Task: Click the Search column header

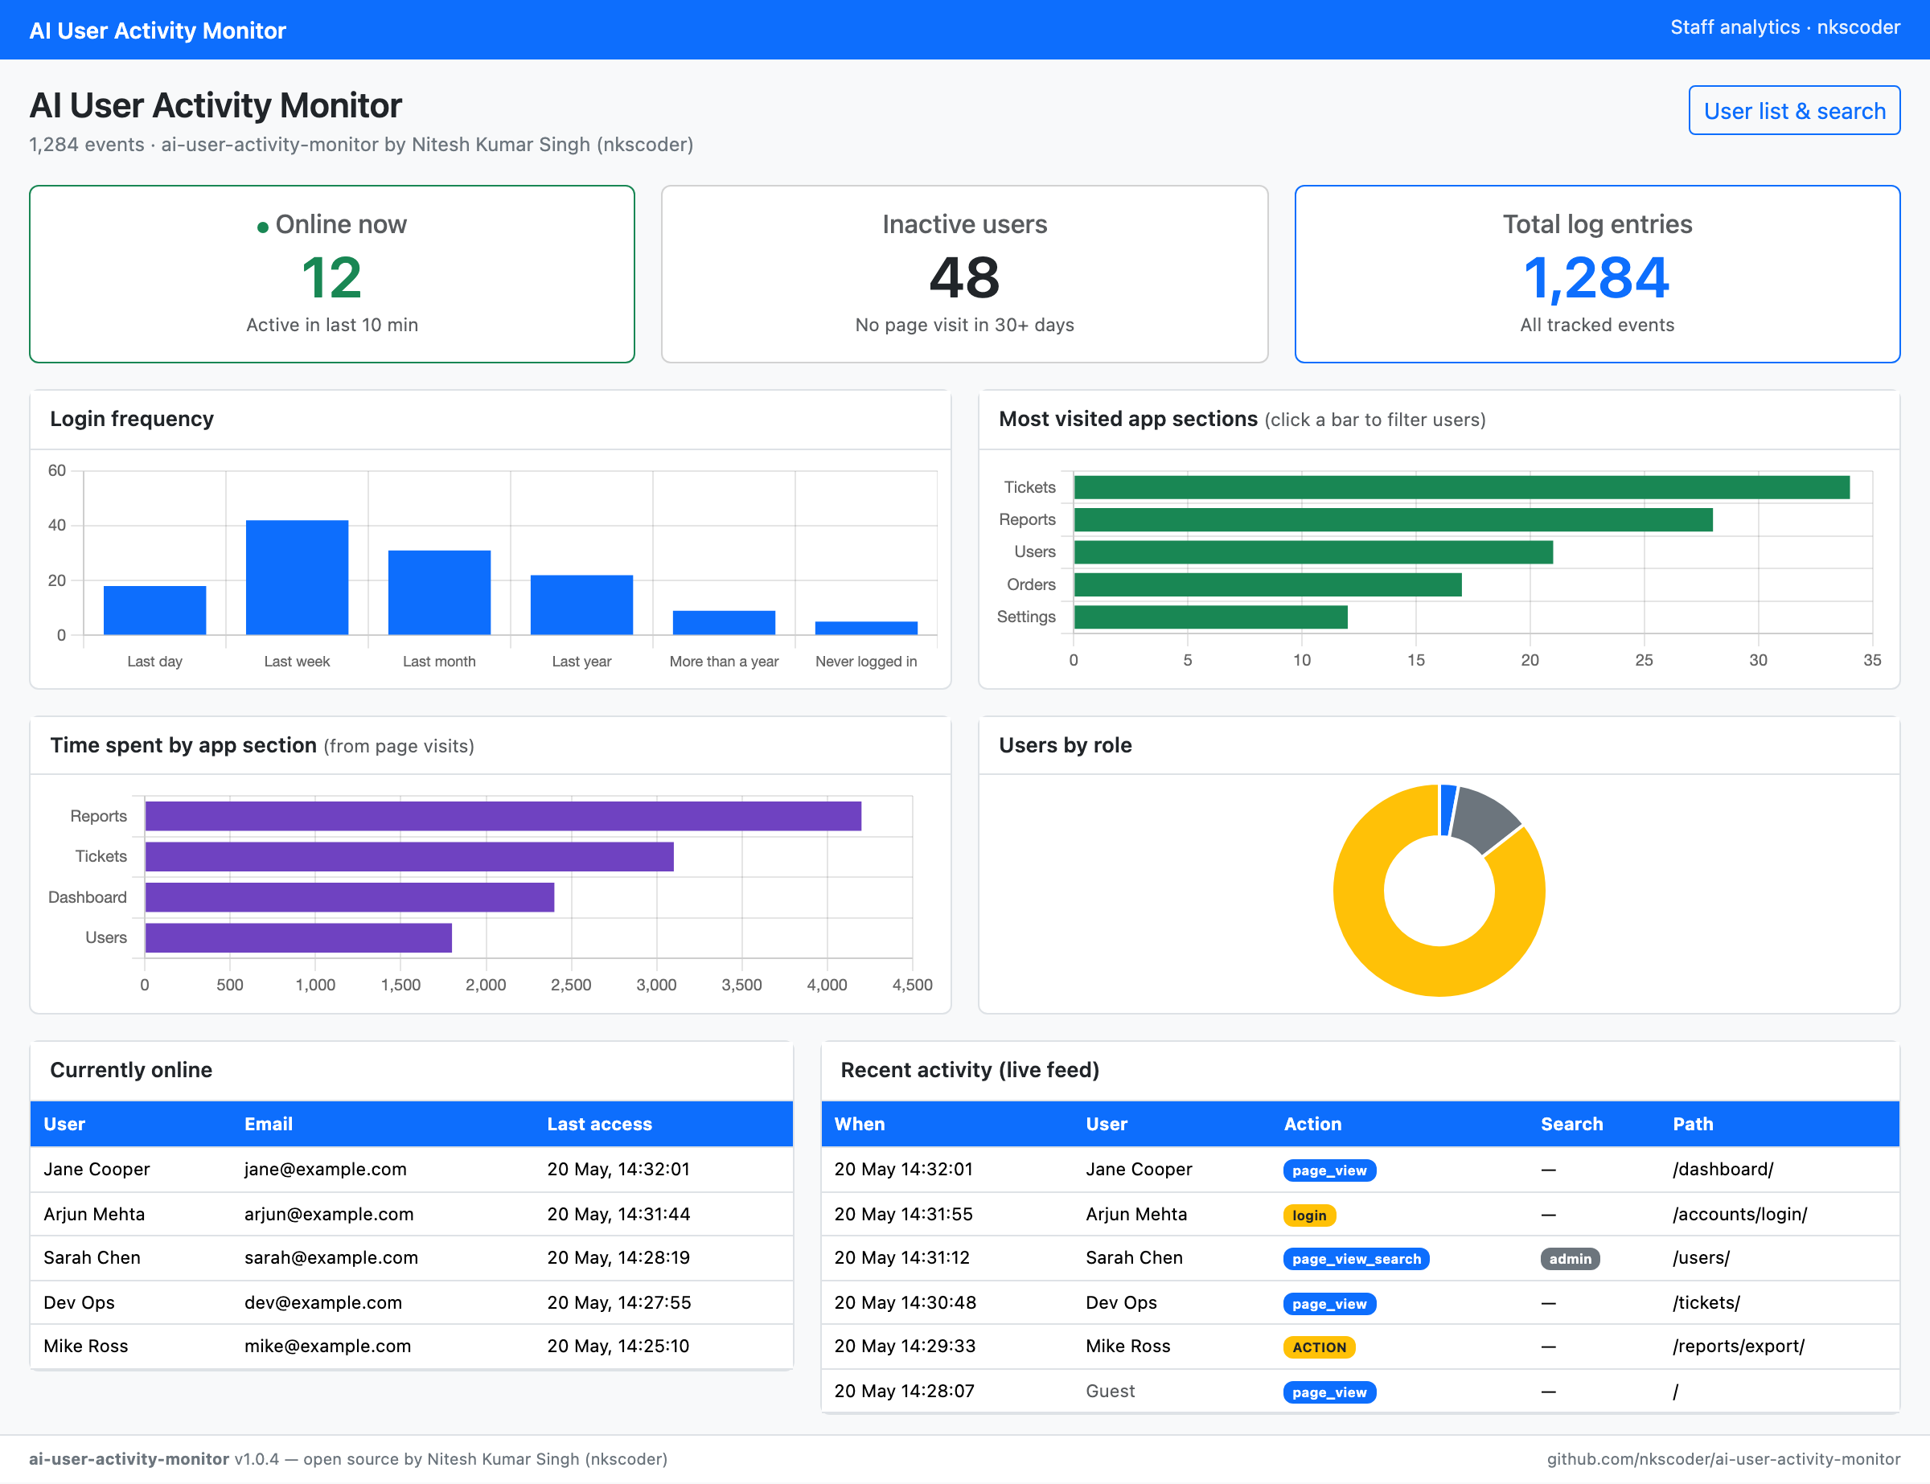Action: [x=1571, y=1124]
